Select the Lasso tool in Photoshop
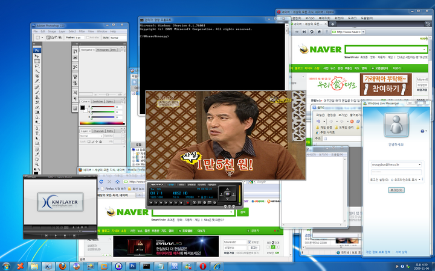This screenshot has width=435, height=271. click(x=37, y=66)
